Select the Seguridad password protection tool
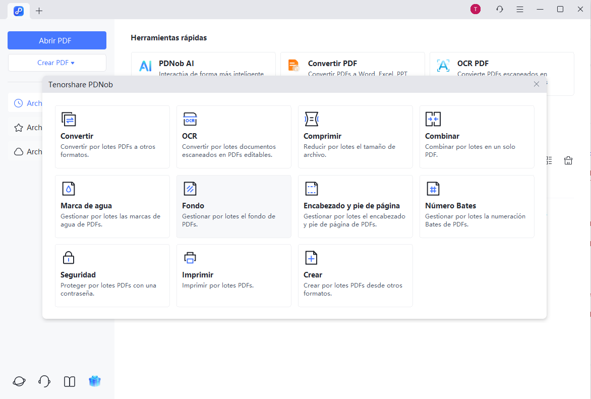Screen dimensions: 591x399 pos(112,275)
